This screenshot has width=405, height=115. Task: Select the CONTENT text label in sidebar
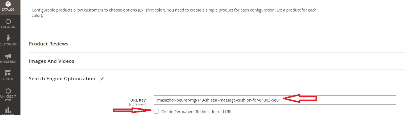point(8,79)
